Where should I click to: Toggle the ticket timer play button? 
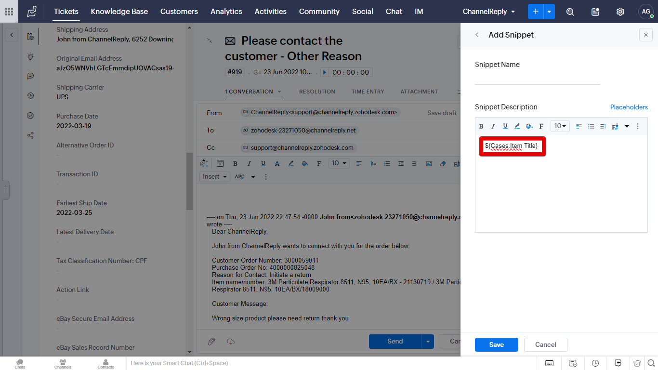[325, 72]
